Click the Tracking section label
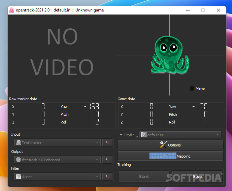232x191 pixels. tap(124, 165)
